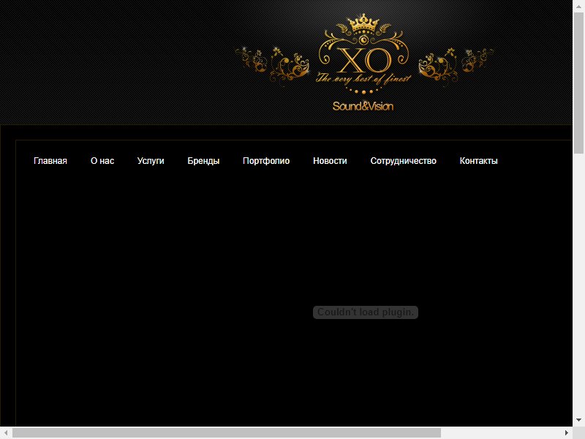This screenshot has height=439, width=585.
Task: Open the Главная menu item
Action: coord(50,161)
